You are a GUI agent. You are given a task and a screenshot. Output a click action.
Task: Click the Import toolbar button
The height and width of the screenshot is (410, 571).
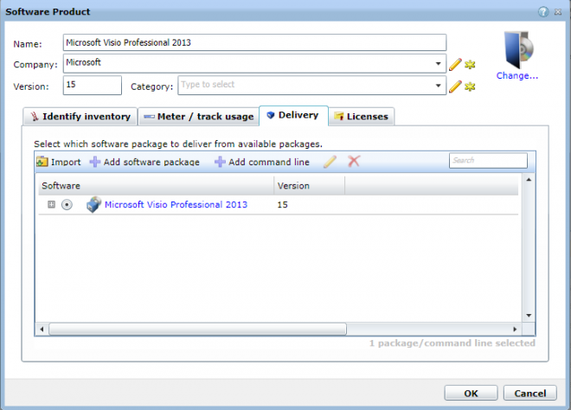[x=59, y=162]
